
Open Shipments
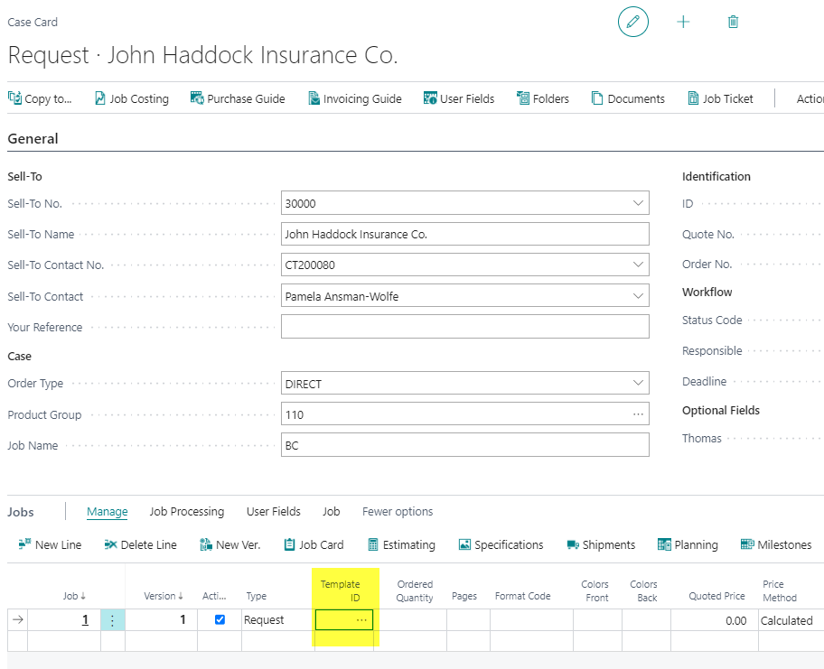(x=601, y=544)
